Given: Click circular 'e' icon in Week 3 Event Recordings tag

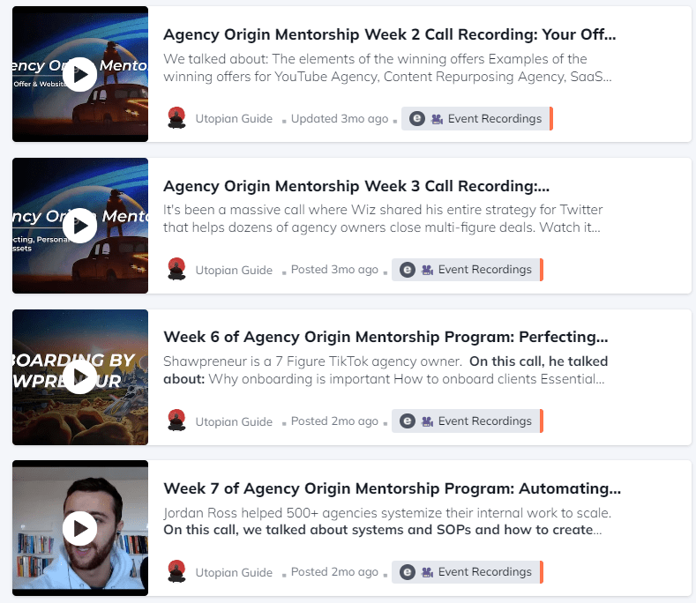Looking at the screenshot, I should click(x=408, y=270).
